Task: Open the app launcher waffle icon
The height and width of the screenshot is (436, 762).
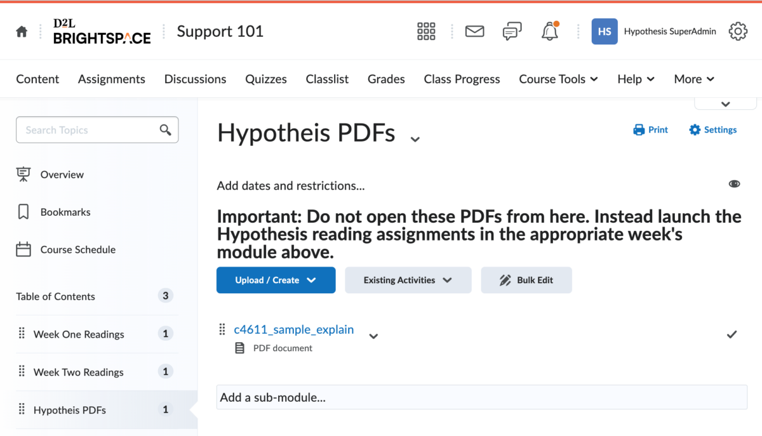Action: [x=426, y=31]
